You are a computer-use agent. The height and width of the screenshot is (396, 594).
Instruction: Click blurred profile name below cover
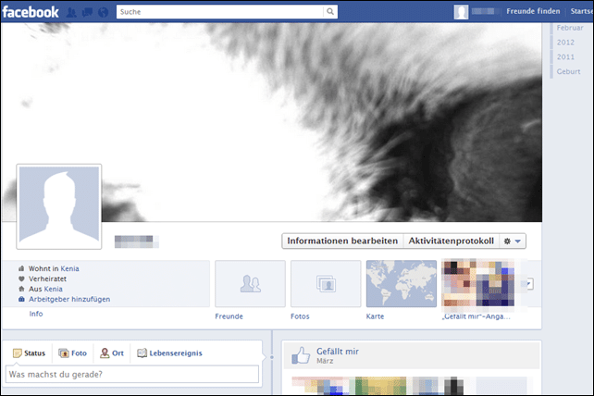[x=137, y=241]
